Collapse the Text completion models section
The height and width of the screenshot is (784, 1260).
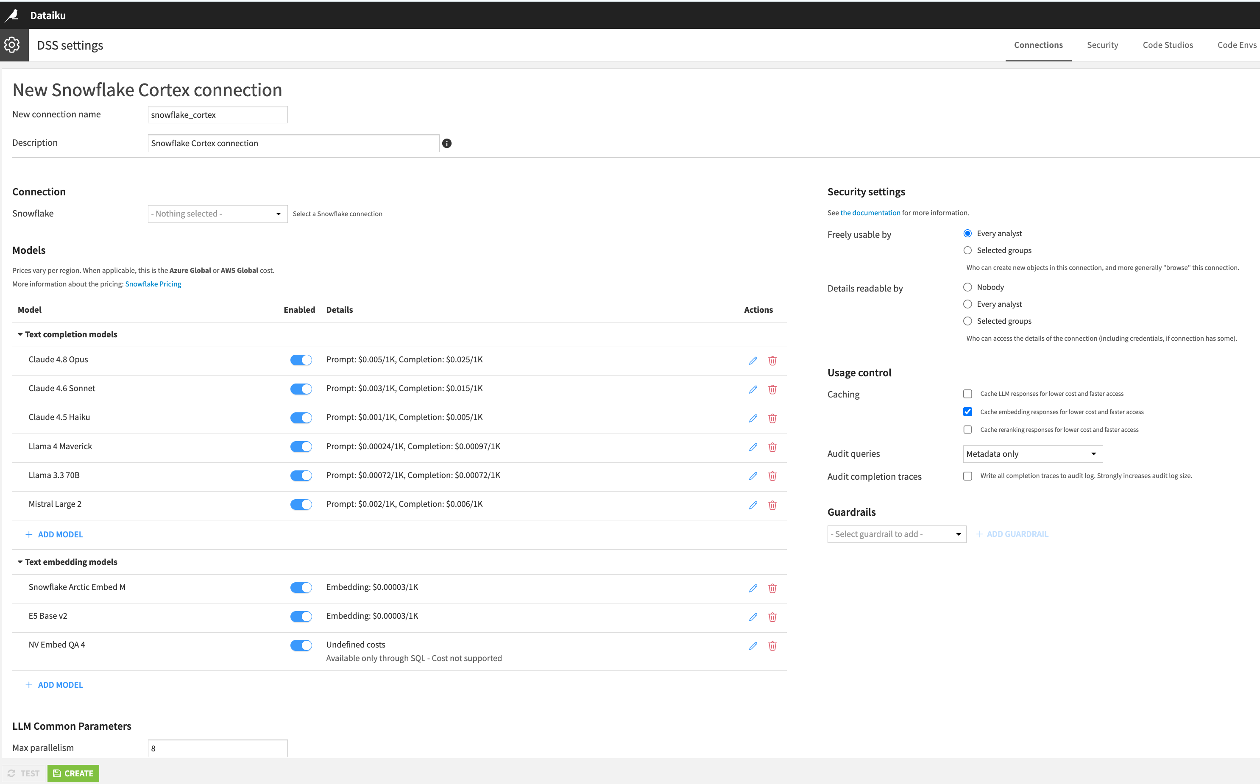[67, 334]
